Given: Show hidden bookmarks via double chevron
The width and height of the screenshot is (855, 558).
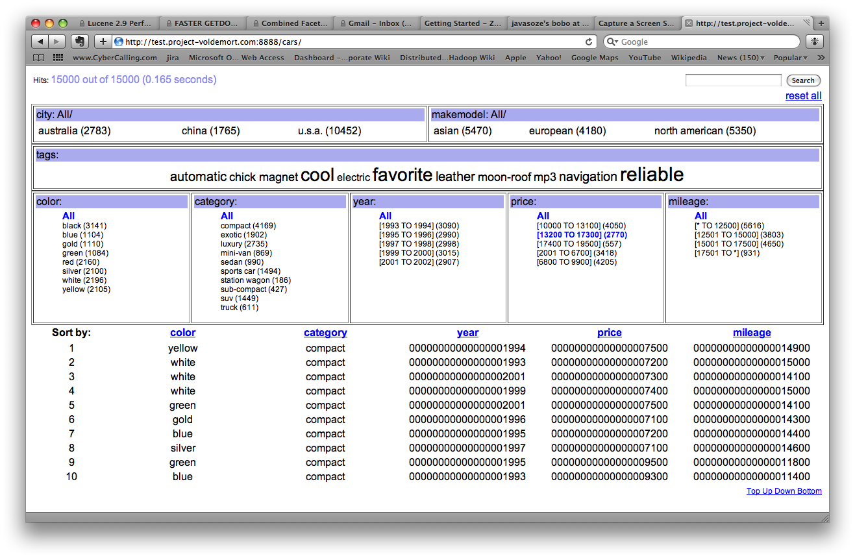Looking at the screenshot, I should tap(821, 58).
